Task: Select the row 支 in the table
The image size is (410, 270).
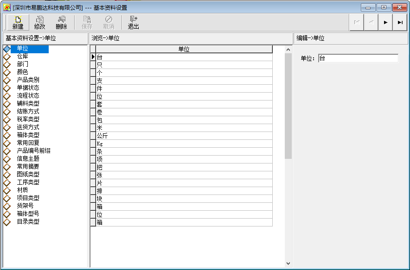Action: (184, 81)
